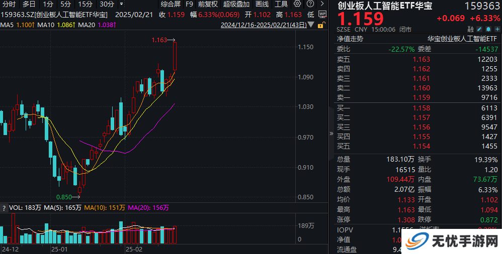Click the 25-01 date axis label

click(58, 249)
